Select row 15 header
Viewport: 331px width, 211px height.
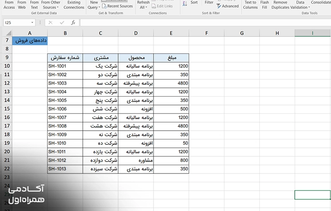click(7, 109)
